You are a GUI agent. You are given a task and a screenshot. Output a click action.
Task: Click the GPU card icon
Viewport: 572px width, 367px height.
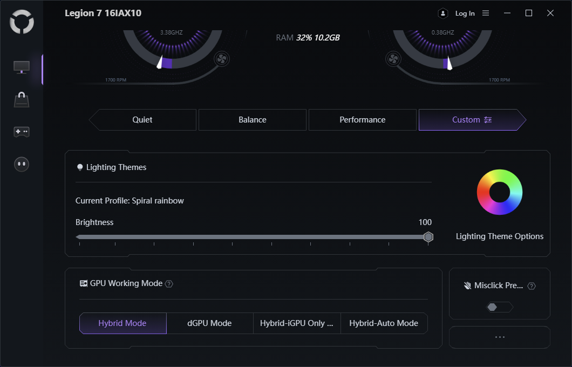84,283
